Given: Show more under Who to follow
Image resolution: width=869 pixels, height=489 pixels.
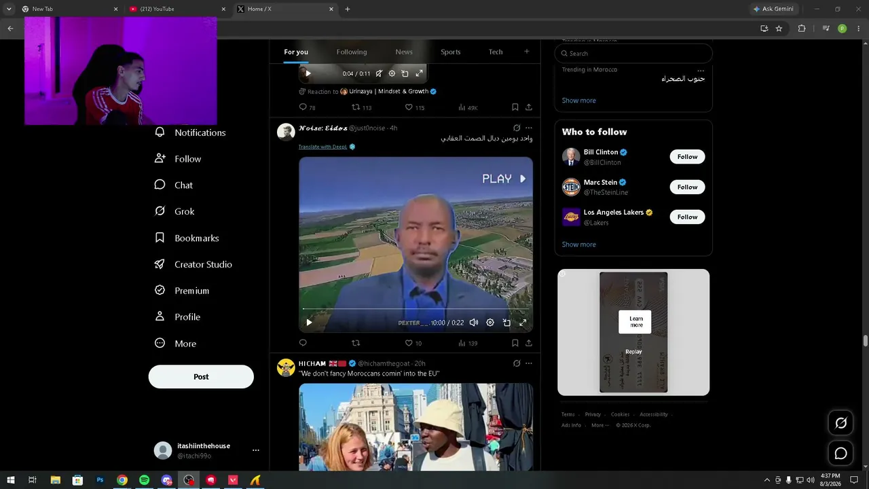Looking at the screenshot, I should coord(579,244).
